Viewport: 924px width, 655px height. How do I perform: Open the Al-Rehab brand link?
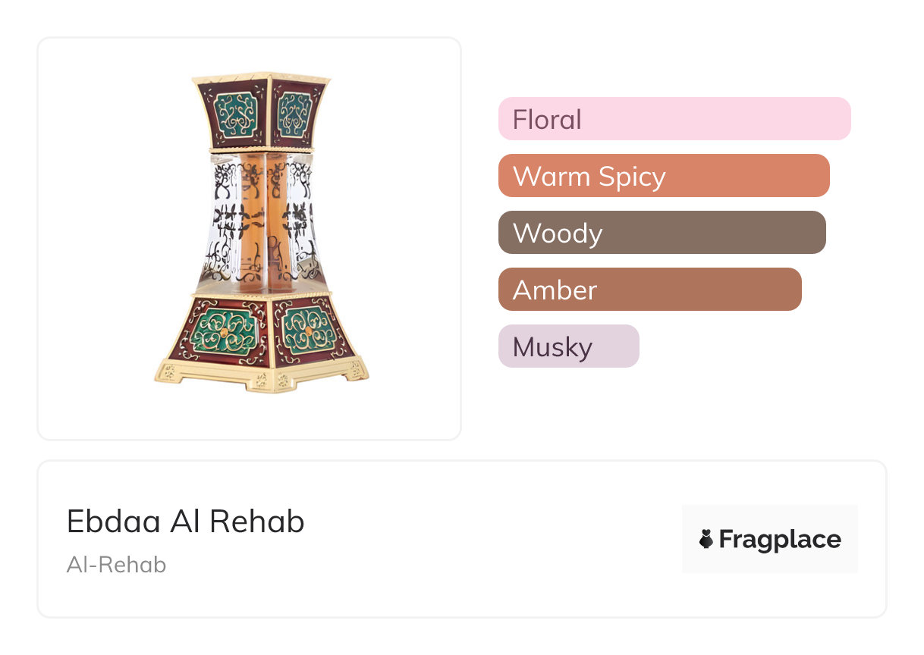pos(116,565)
